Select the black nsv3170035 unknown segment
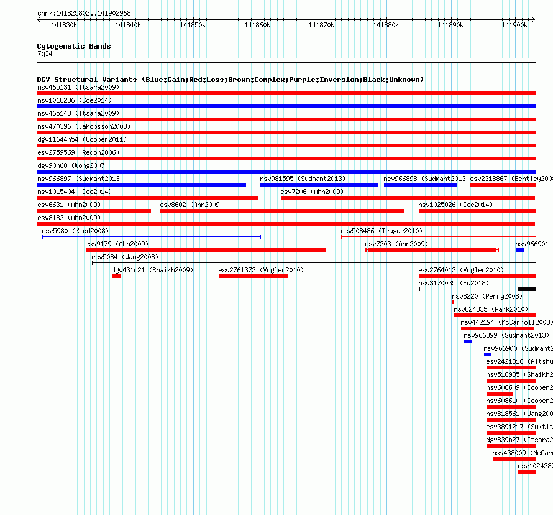 tap(527, 289)
